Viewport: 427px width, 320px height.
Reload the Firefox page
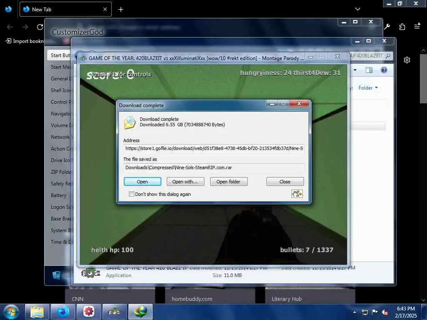pyautogui.click(x=40, y=27)
